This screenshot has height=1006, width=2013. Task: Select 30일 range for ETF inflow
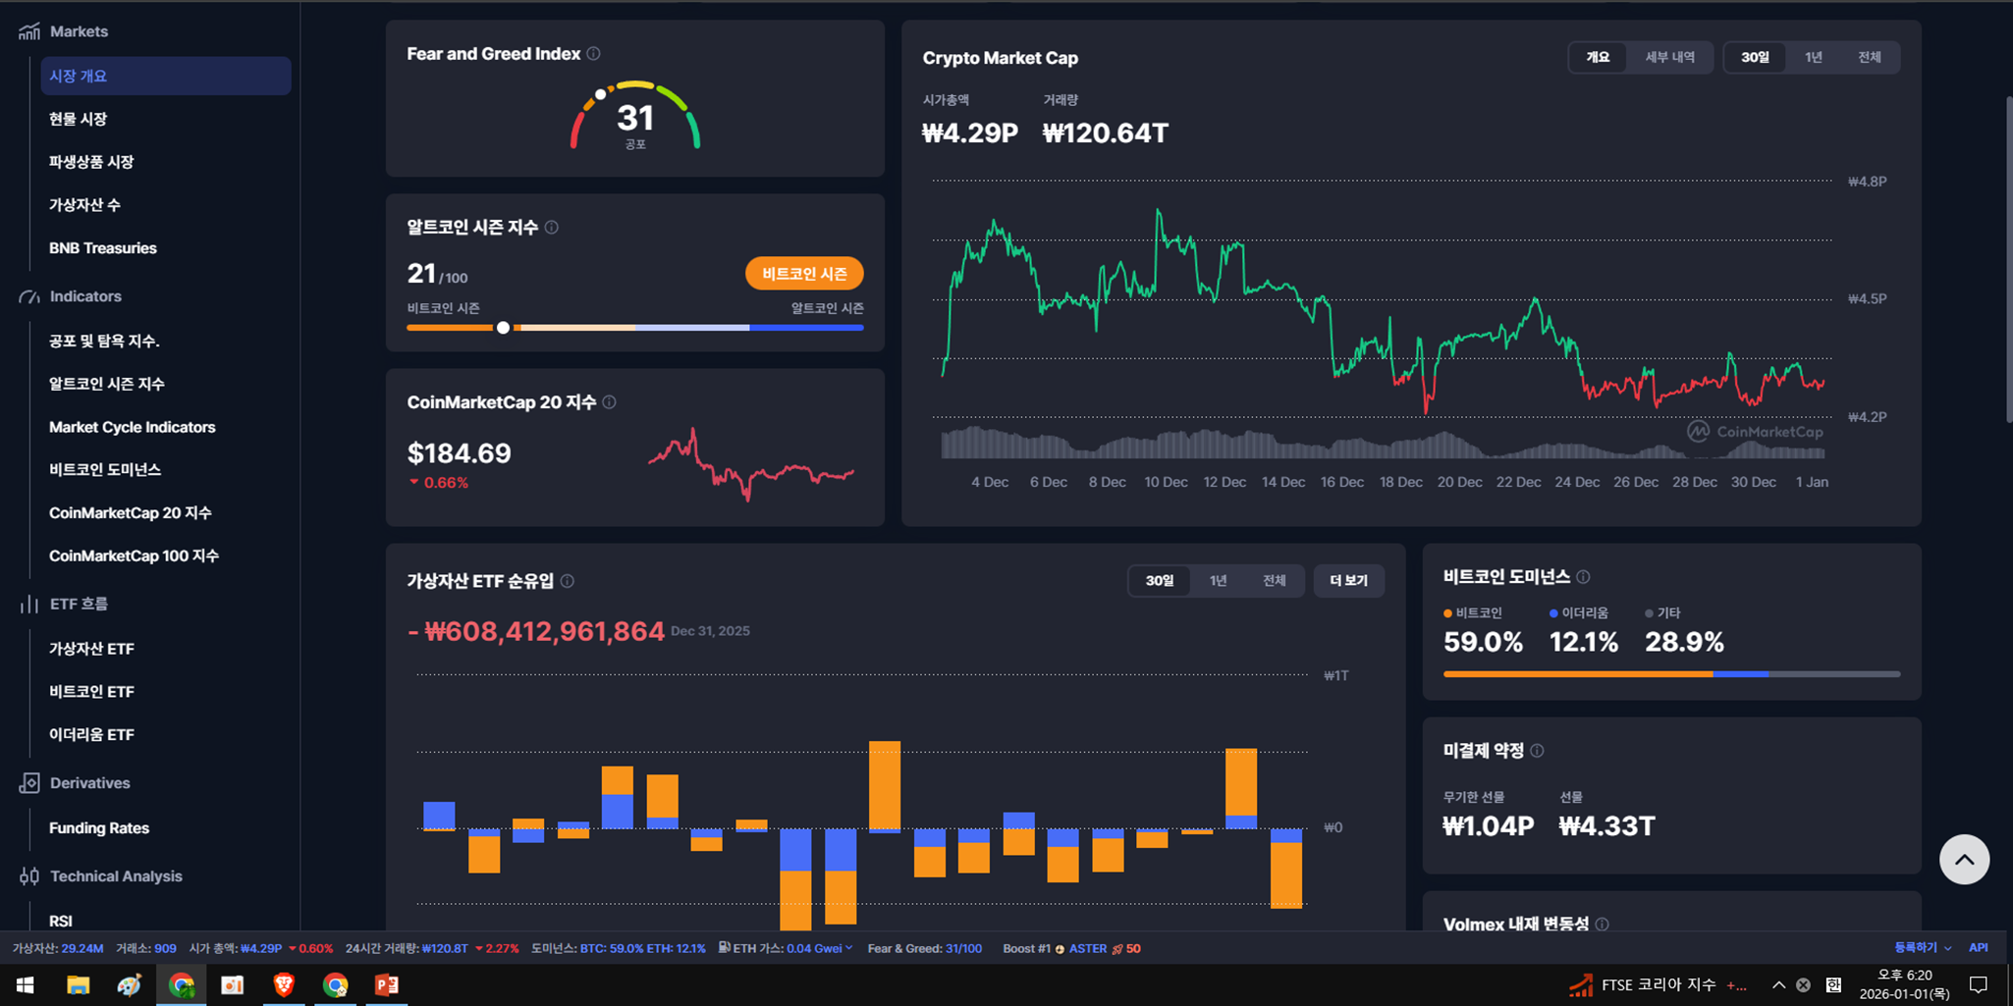coord(1159,581)
